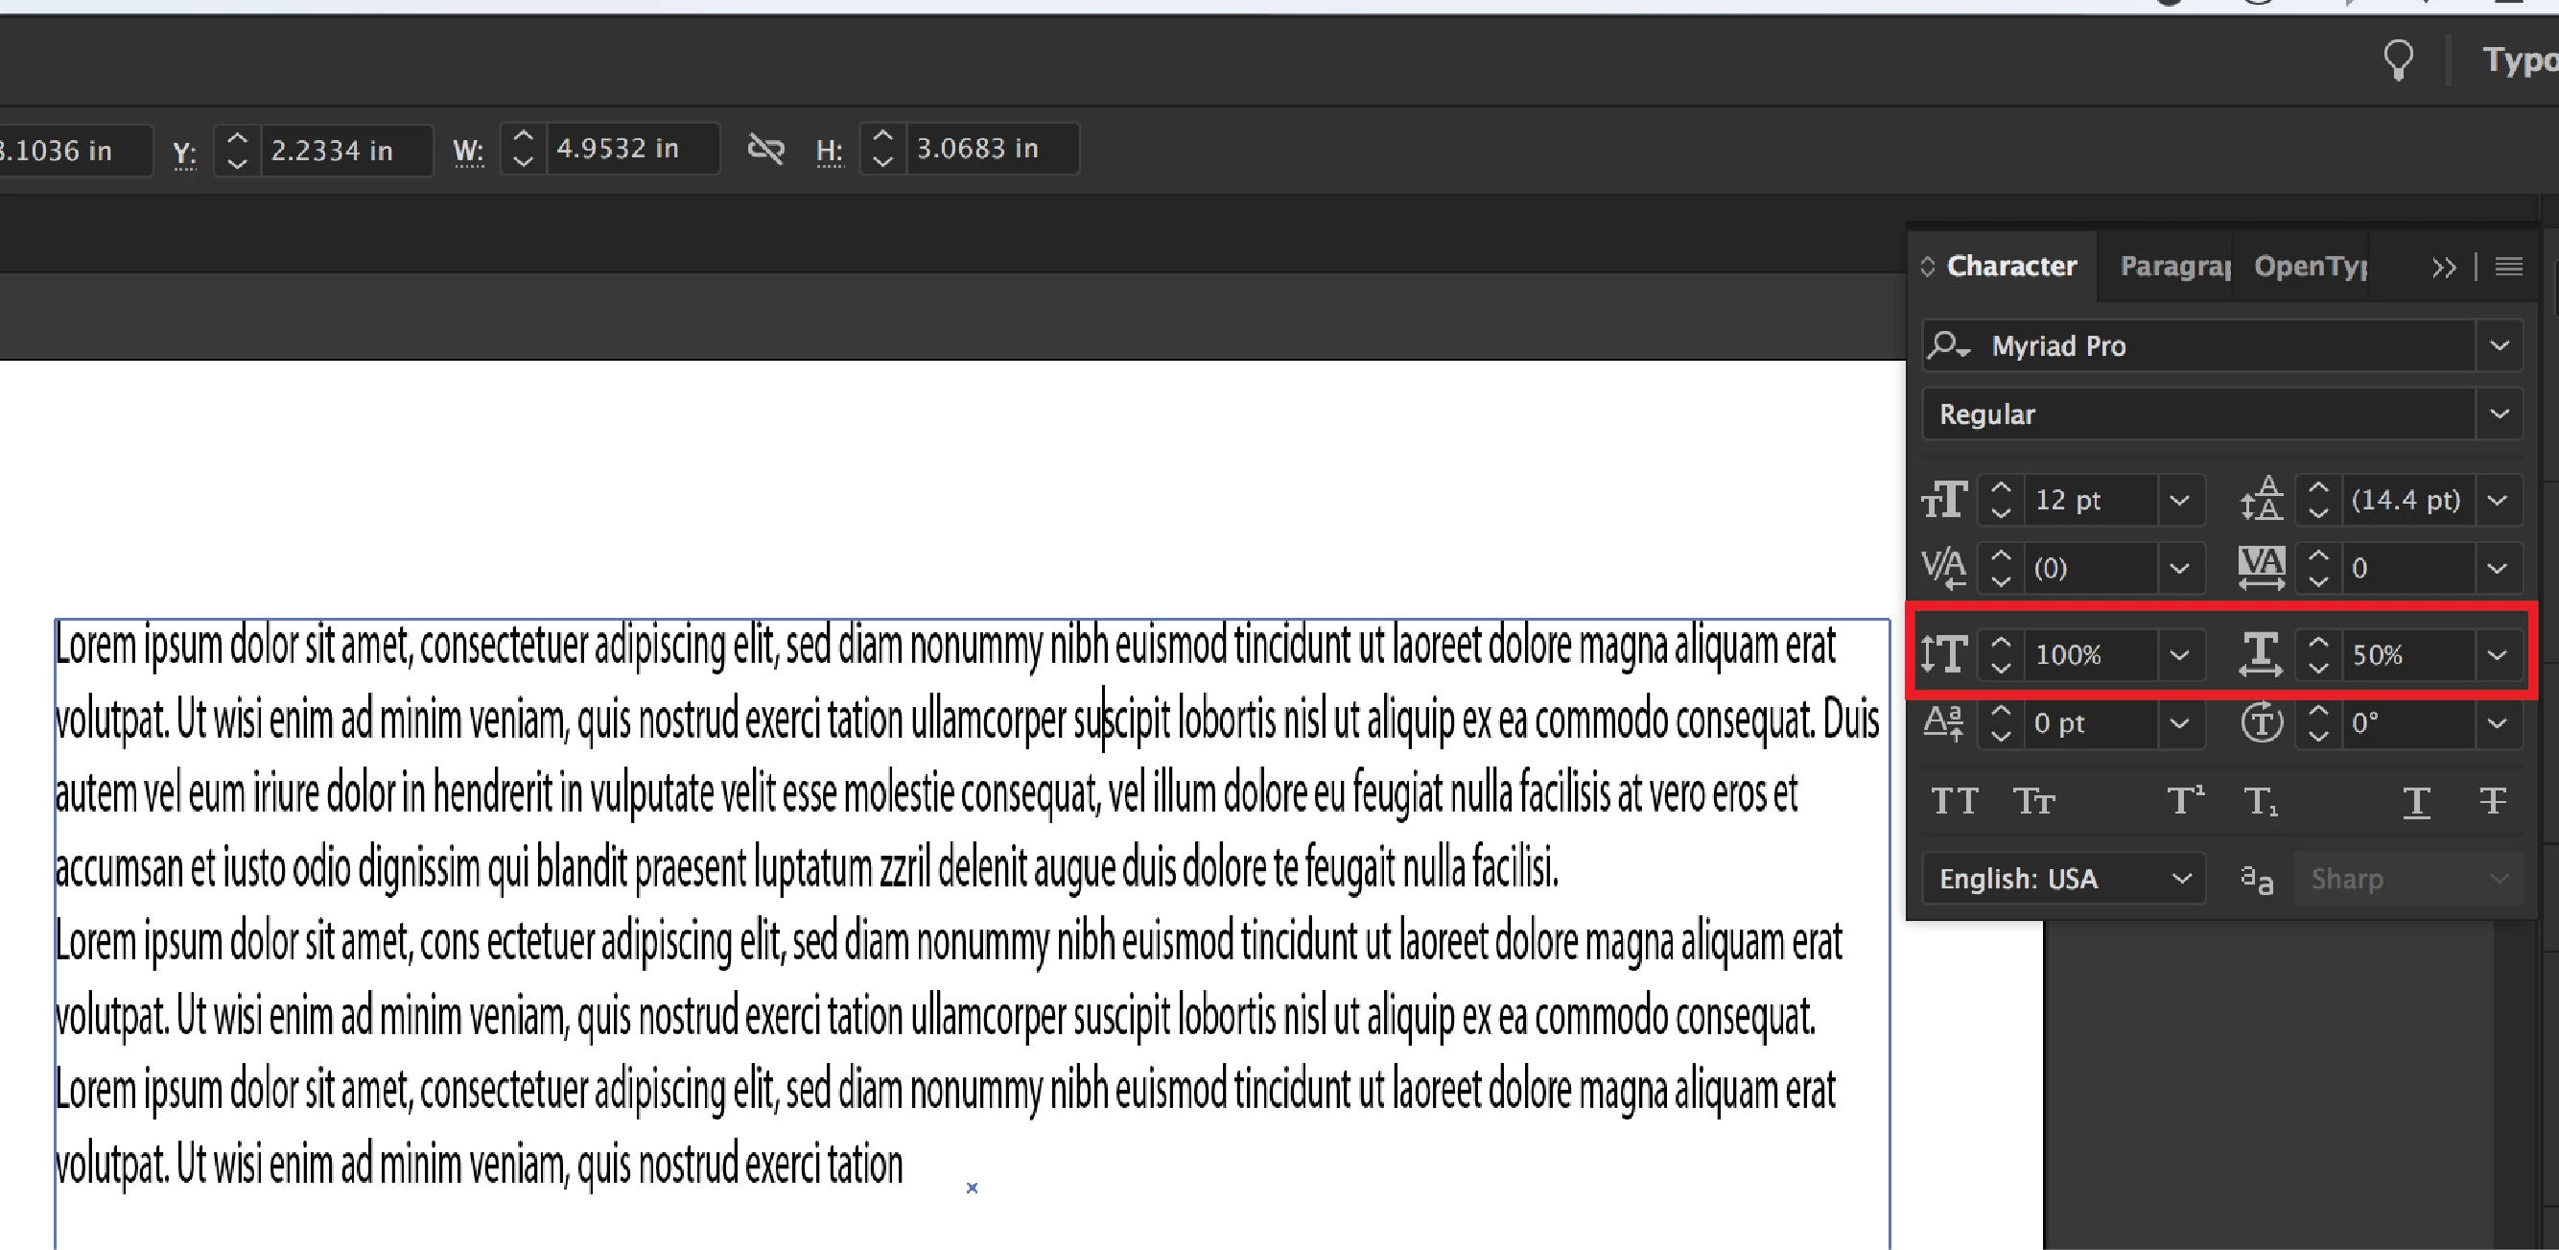Viewport: 2559px width, 1250px height.
Task: Click the W width input field
Action: 631,149
